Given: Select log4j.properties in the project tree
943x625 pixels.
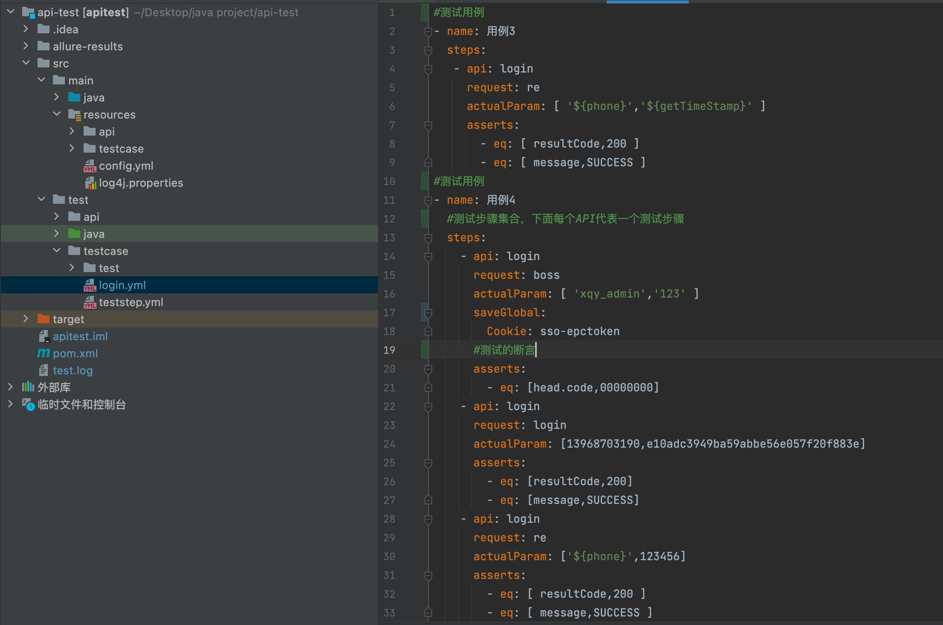Looking at the screenshot, I should click(189, 182).
